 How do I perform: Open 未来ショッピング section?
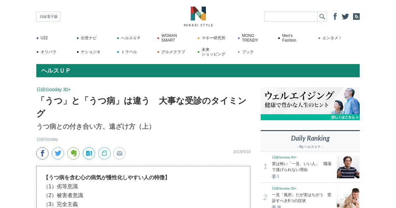tap(213, 52)
